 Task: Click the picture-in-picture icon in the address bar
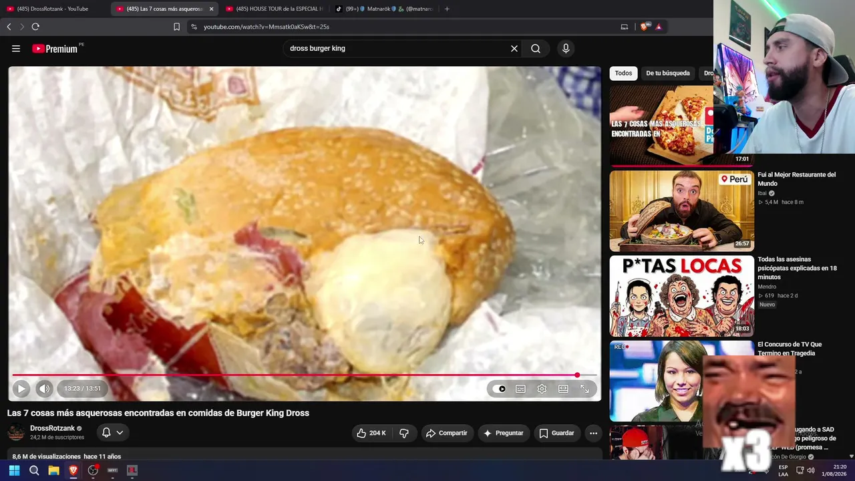[625, 27]
